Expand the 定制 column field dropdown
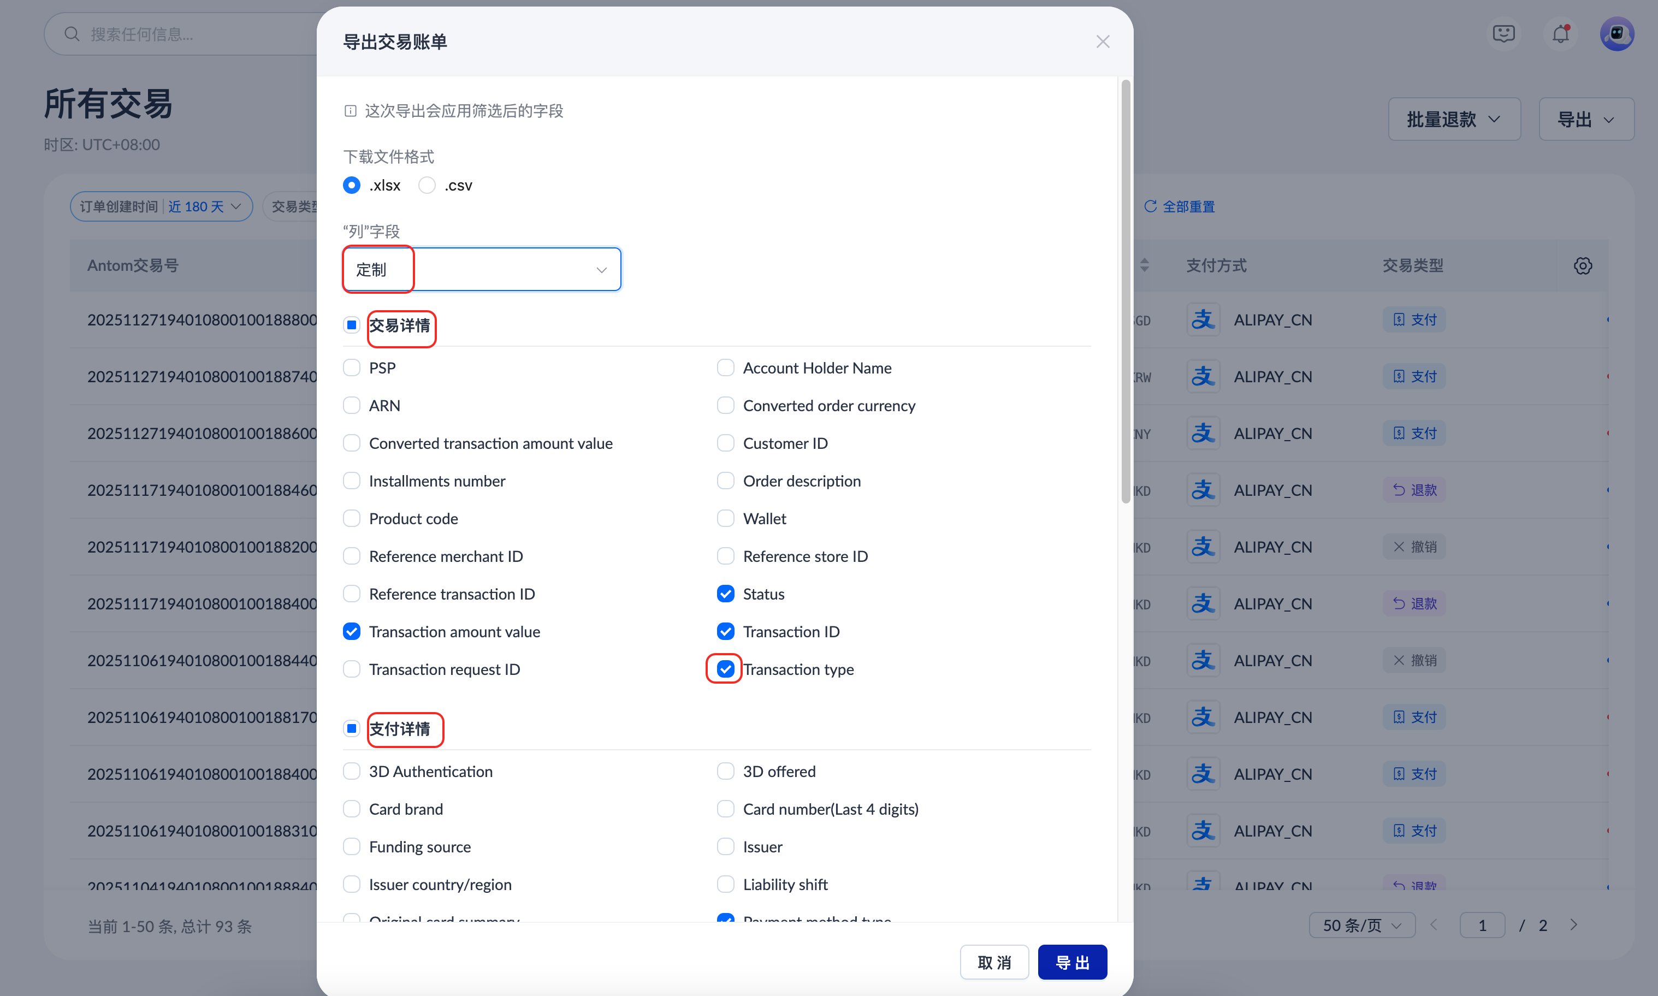This screenshot has width=1658, height=996. click(481, 270)
